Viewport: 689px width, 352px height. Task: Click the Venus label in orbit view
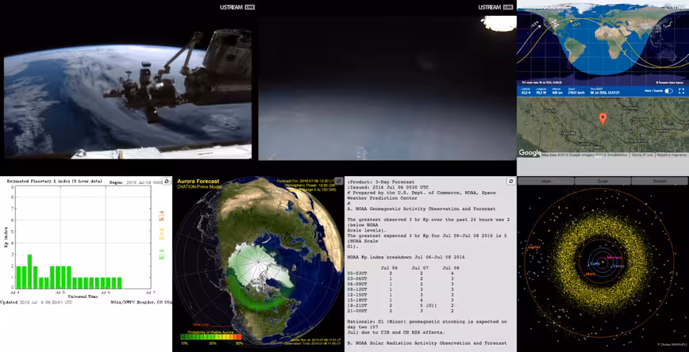[618, 266]
